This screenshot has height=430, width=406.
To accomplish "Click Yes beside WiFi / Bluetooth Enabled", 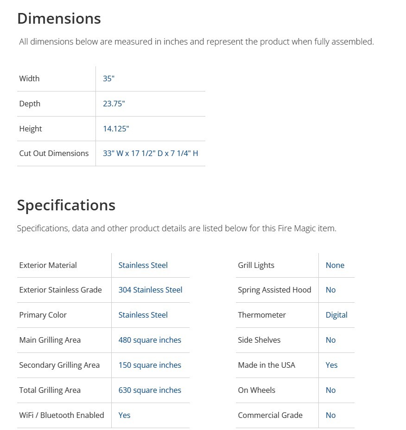I will 124,415.
